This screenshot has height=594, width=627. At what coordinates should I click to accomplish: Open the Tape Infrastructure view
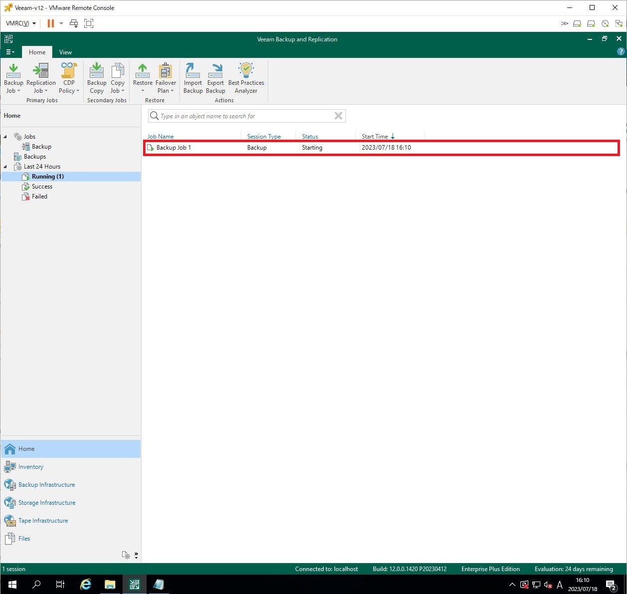[71, 521]
